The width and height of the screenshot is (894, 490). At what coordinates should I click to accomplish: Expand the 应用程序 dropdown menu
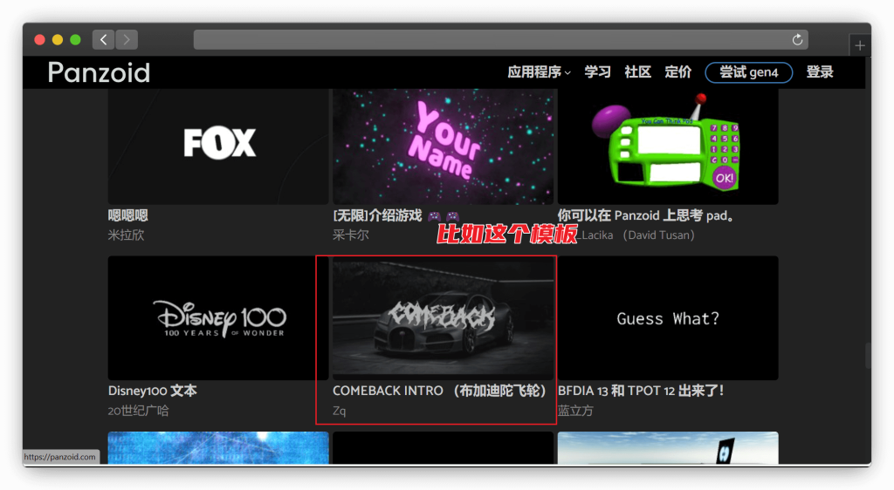(x=539, y=72)
